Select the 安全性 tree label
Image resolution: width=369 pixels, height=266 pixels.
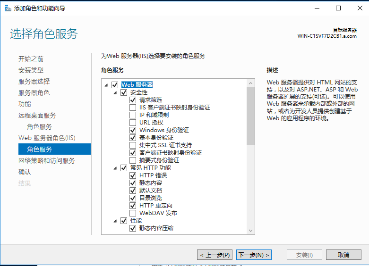139,92
